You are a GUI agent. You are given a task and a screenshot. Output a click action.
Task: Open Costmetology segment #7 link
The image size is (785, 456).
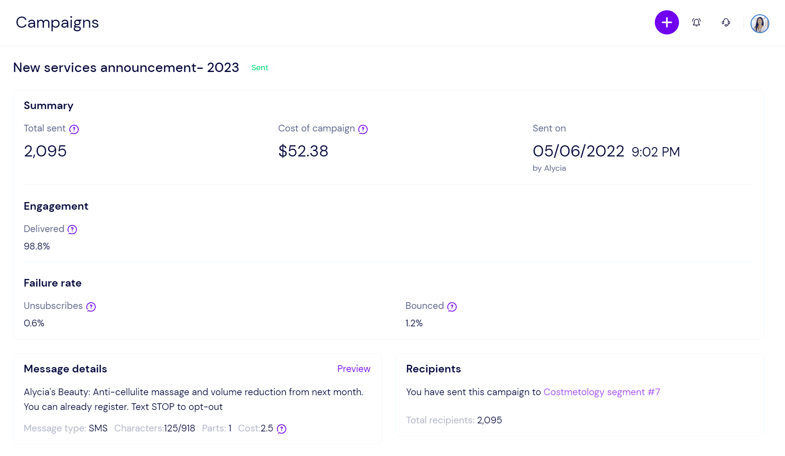601,392
